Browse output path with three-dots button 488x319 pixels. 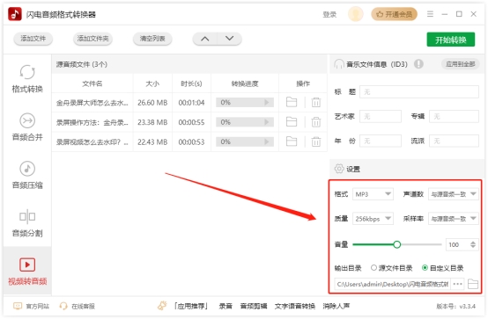click(x=457, y=284)
